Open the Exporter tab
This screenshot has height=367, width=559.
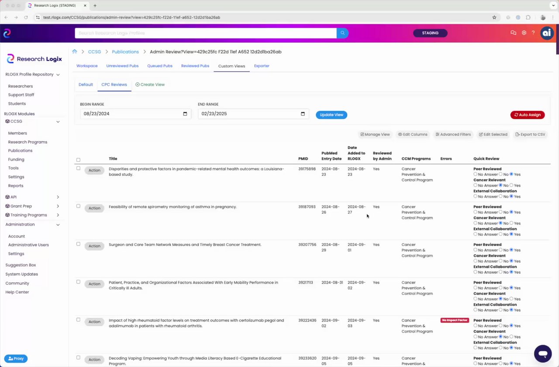(262, 66)
